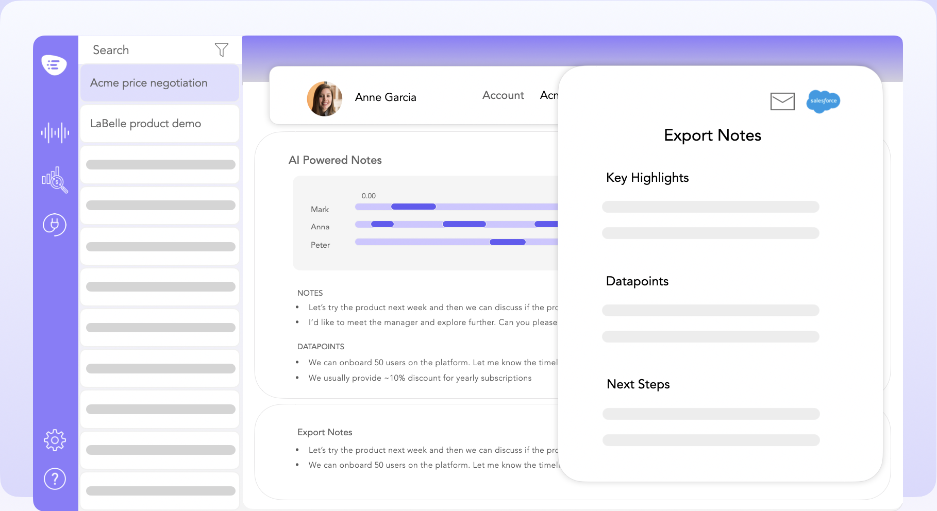Click the DATAPOINTS section label
The width and height of the screenshot is (937, 511).
click(x=321, y=347)
